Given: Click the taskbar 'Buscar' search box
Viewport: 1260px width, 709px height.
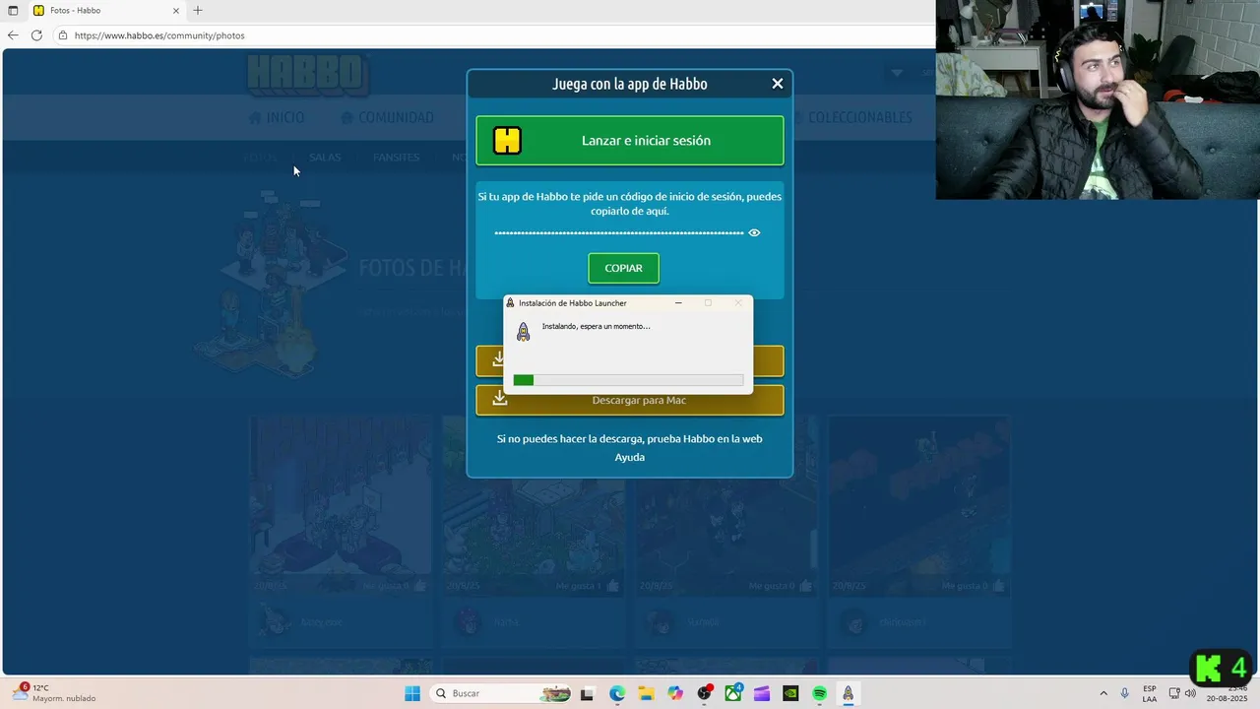Looking at the screenshot, I should [502, 693].
